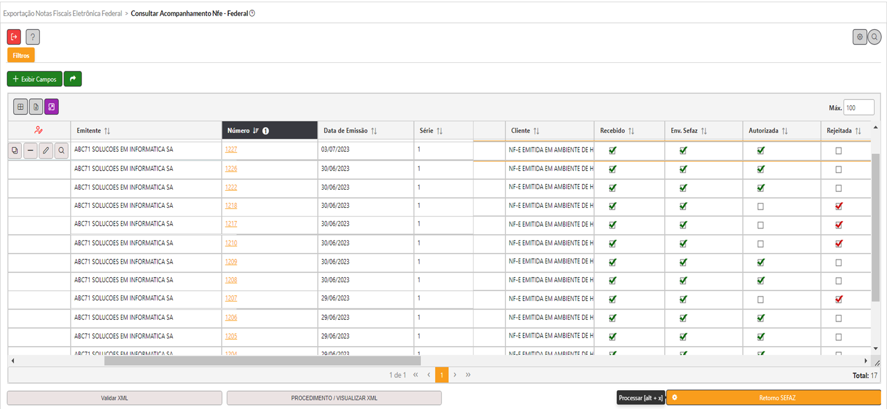
Task: Click the magnifier view icon on first row
Action: coord(61,151)
